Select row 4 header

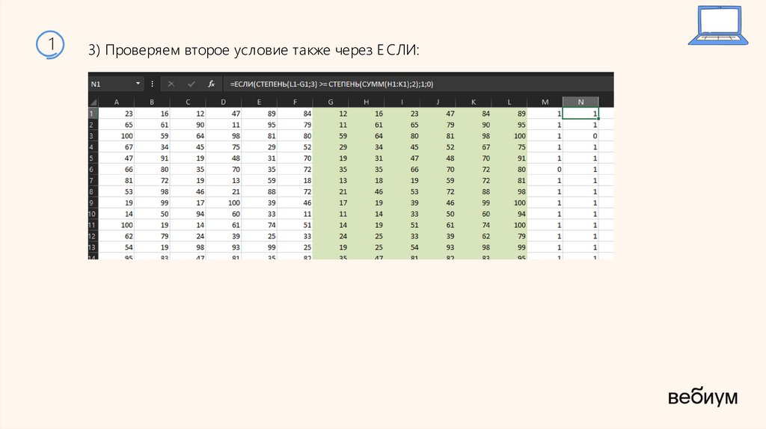pyautogui.click(x=94, y=147)
